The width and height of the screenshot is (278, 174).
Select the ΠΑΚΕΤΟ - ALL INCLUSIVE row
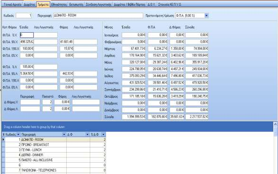54,160
